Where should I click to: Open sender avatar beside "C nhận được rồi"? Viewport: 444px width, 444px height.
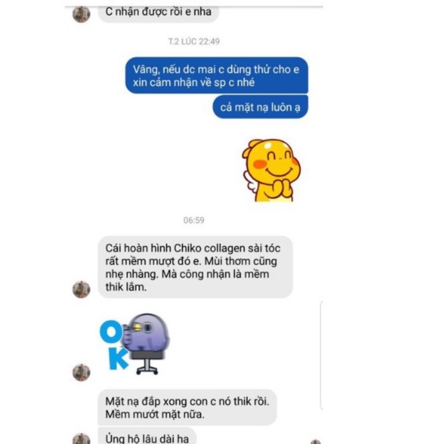(81, 14)
